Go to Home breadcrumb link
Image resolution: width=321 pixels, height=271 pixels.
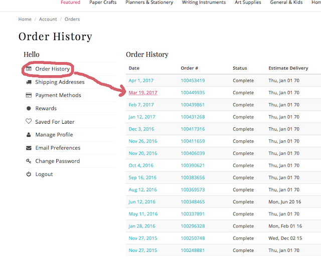coord(25,19)
